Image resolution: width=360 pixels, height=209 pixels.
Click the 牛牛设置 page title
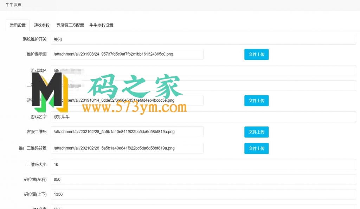(14, 5)
